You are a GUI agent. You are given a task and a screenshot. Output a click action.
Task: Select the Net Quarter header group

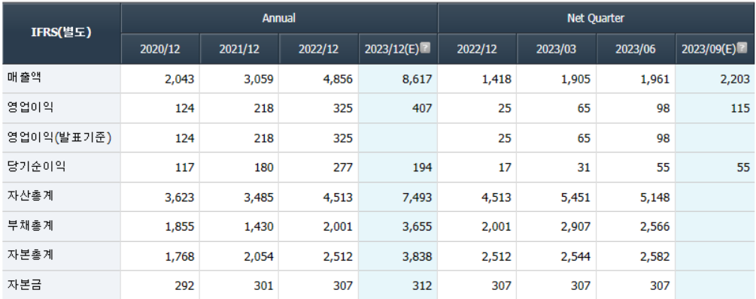[x=596, y=18]
